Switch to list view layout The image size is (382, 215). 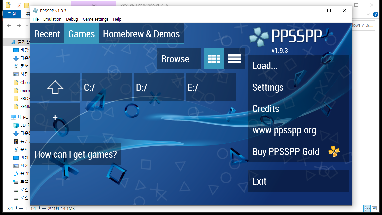click(234, 59)
